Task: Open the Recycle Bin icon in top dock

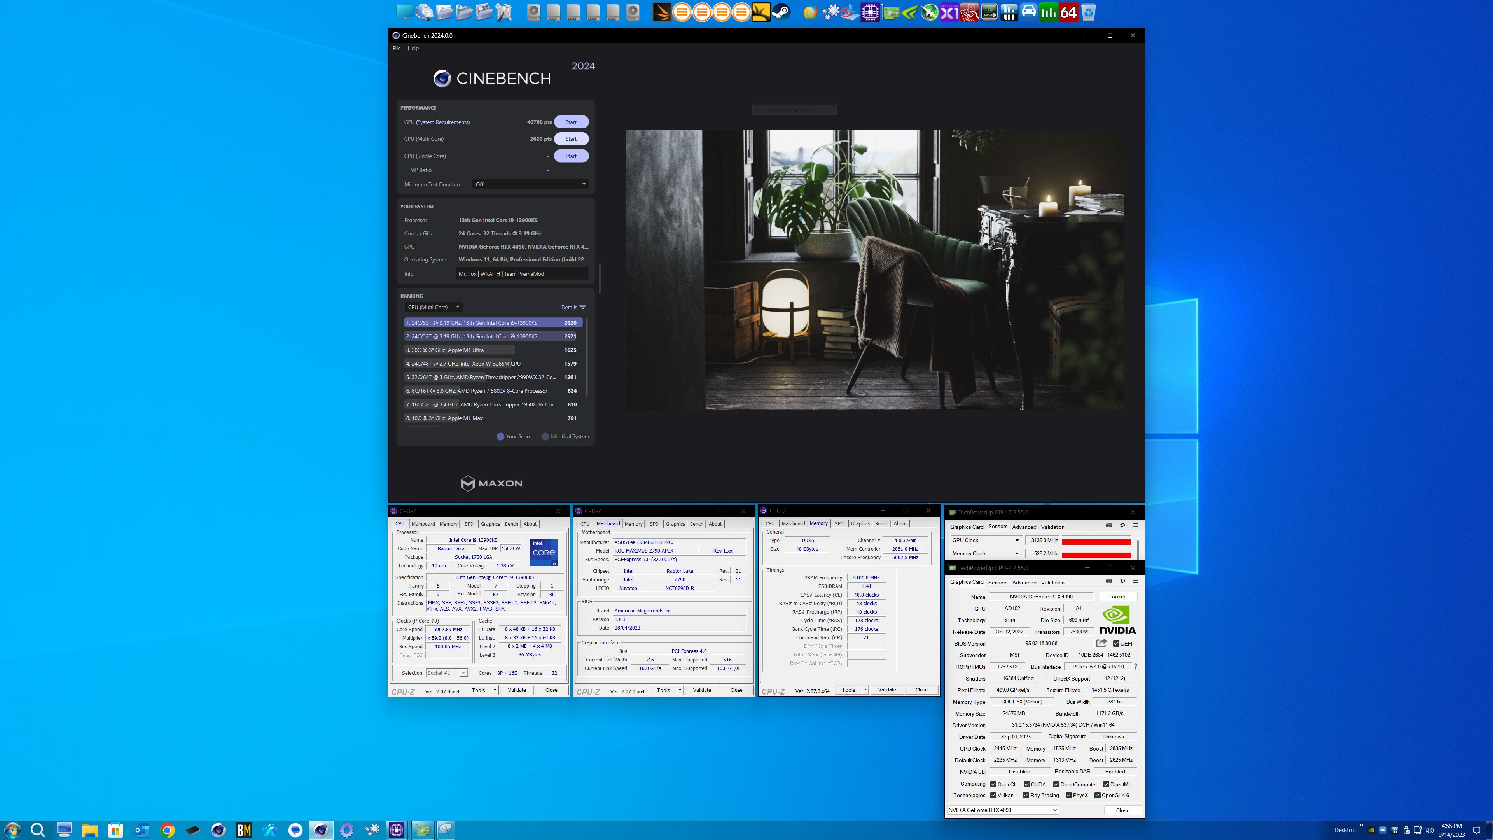Action: click(x=1089, y=12)
